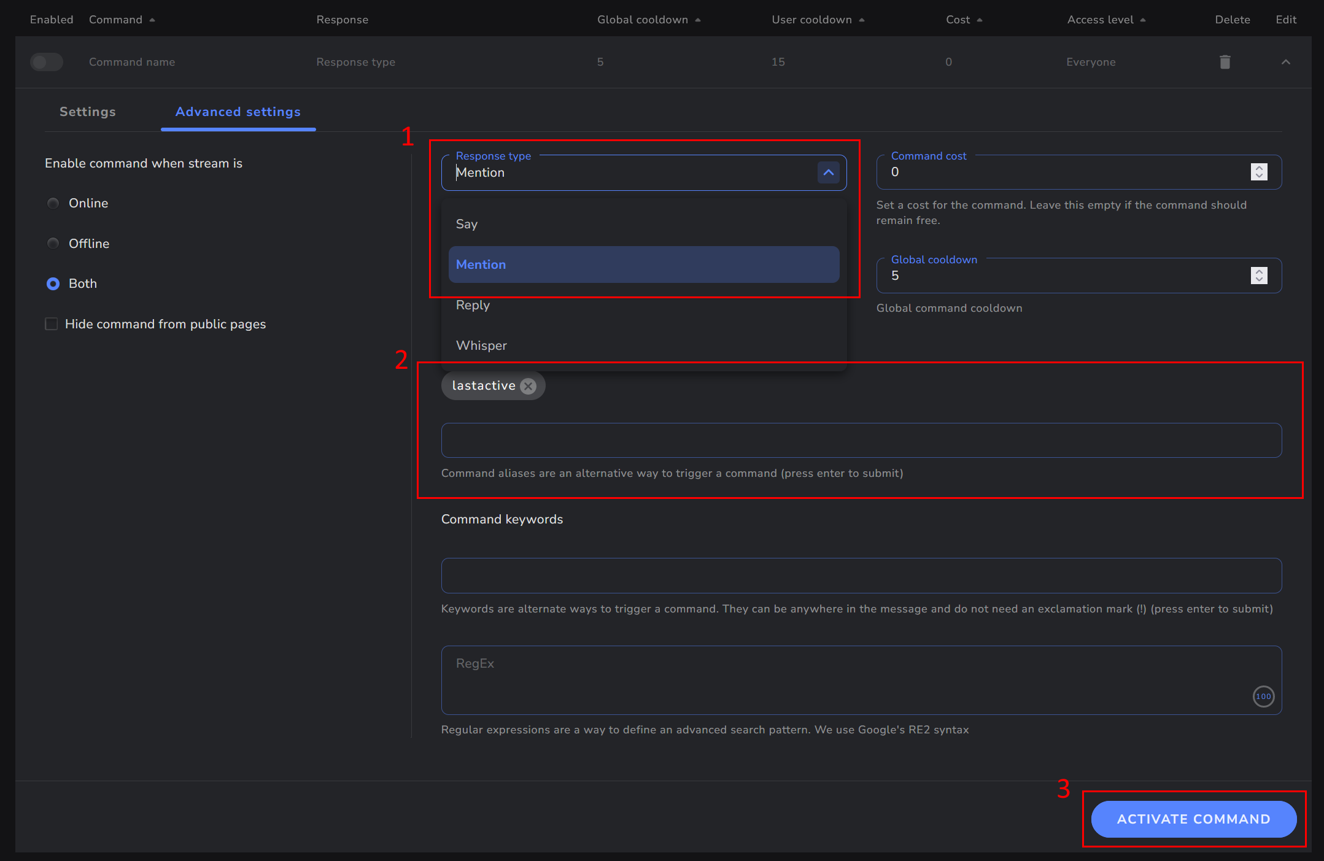Choose Whisper from response type list
This screenshot has height=861, width=1324.
[x=482, y=346]
